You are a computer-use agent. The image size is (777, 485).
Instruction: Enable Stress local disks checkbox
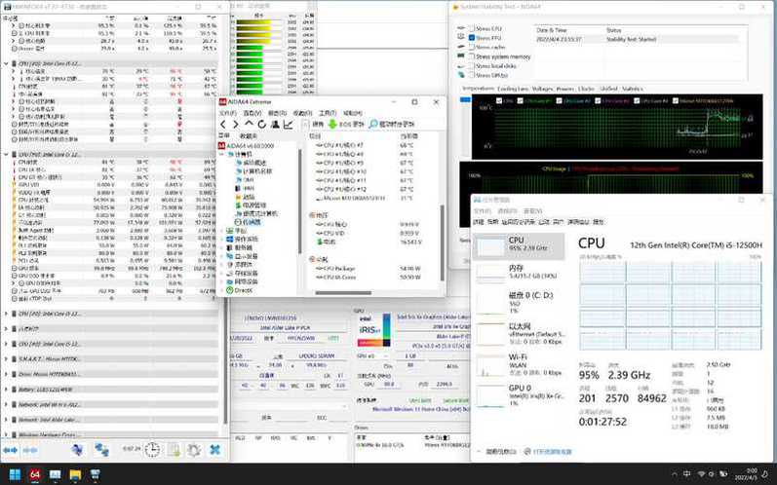(x=472, y=66)
